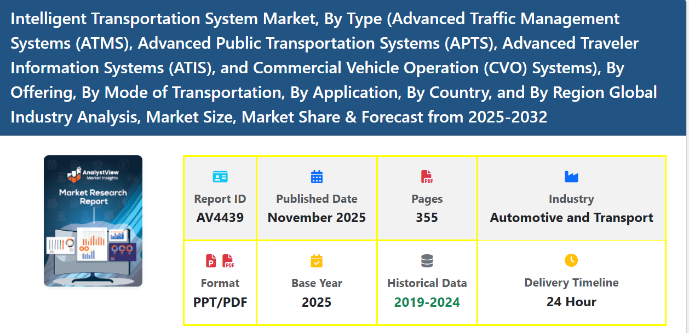Image resolution: width=689 pixels, height=333 pixels.
Task: Click the Published Date calendar icon
Action: [x=317, y=177]
